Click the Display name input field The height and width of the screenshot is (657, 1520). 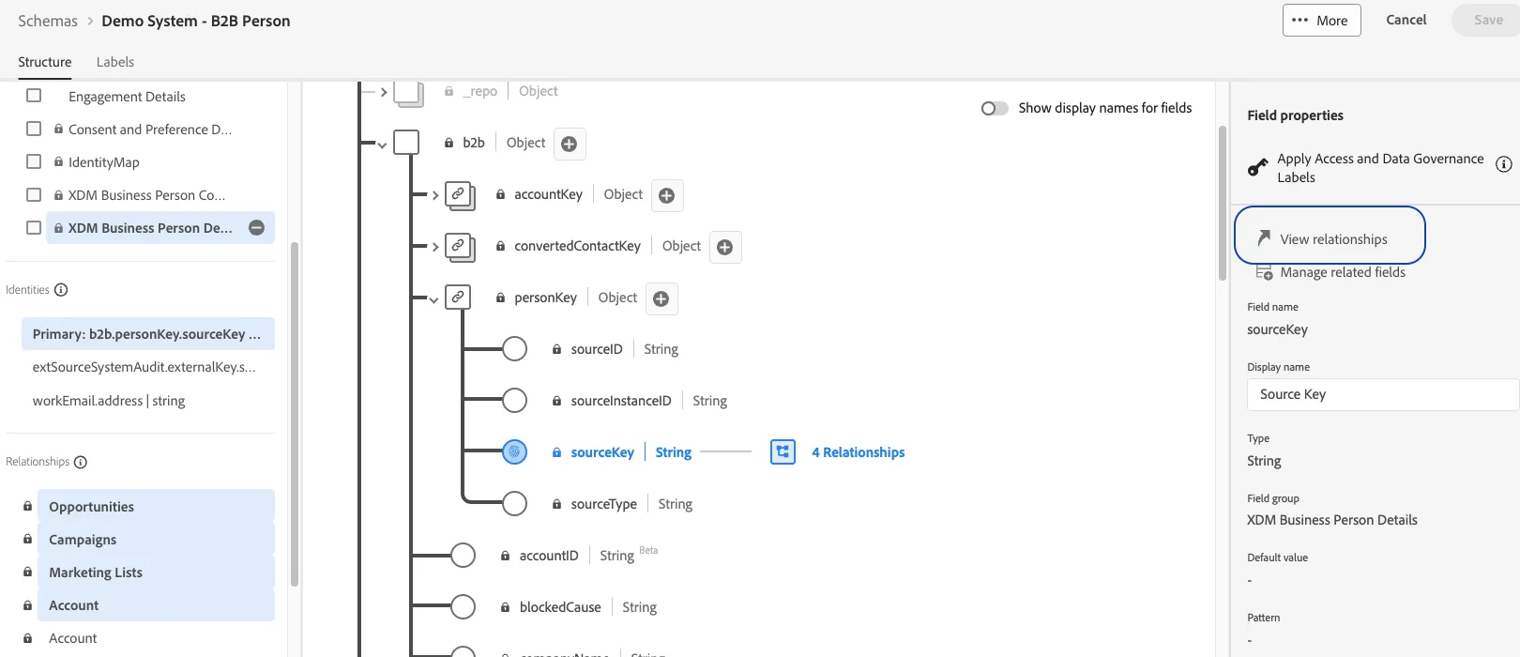1383,394
